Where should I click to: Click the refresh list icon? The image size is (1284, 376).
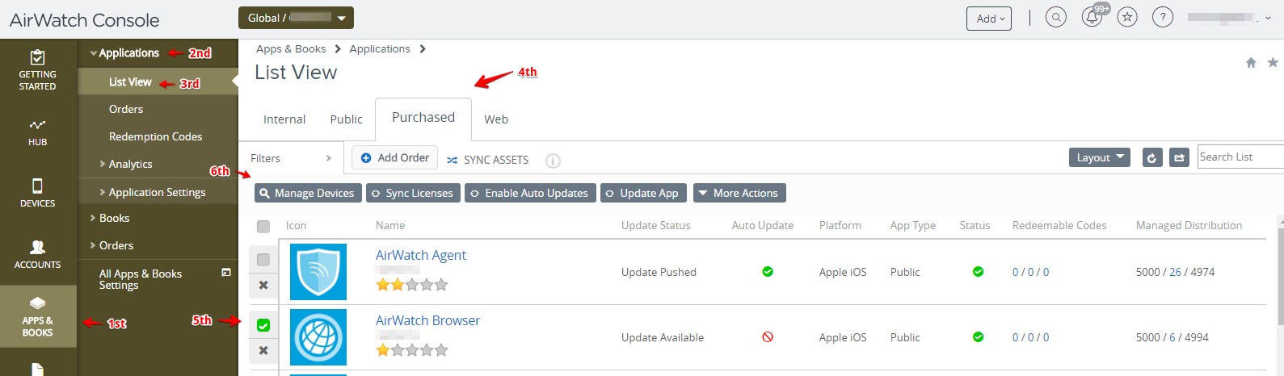tap(1152, 158)
